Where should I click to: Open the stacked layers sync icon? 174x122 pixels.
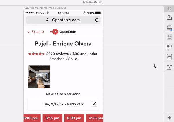pos(169,27)
